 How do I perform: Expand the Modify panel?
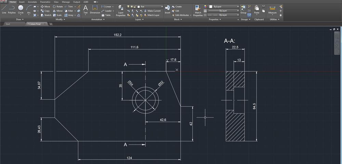pyautogui.click(x=61, y=19)
